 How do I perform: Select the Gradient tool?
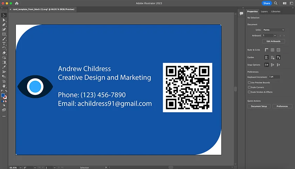(4, 62)
